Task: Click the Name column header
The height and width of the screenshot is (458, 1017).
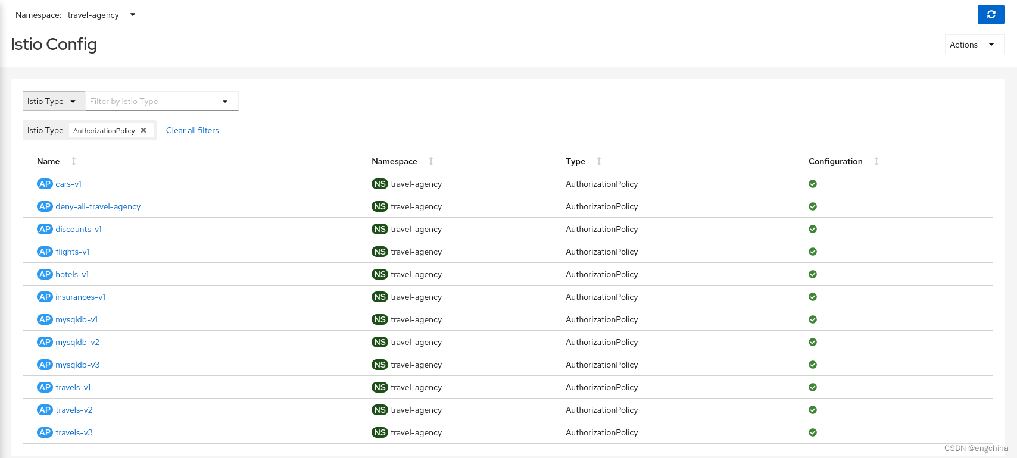Action: click(x=48, y=161)
